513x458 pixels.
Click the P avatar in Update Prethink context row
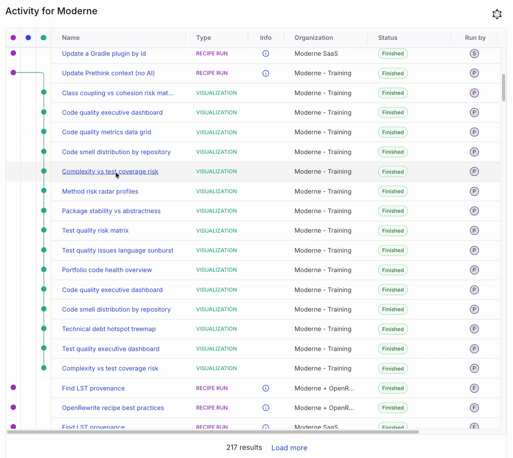(x=474, y=73)
